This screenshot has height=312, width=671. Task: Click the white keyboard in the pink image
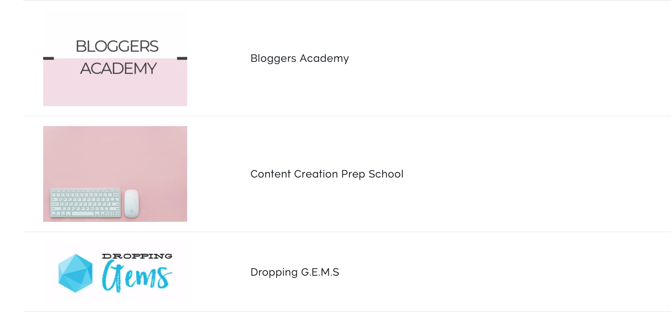pos(85,203)
